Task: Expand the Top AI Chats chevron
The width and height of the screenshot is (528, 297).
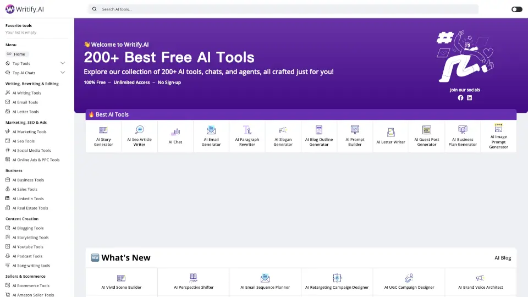Action: tap(62, 73)
